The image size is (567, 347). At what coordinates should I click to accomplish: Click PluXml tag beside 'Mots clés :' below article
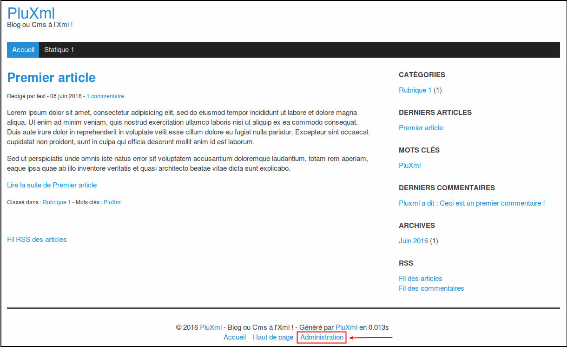(112, 202)
